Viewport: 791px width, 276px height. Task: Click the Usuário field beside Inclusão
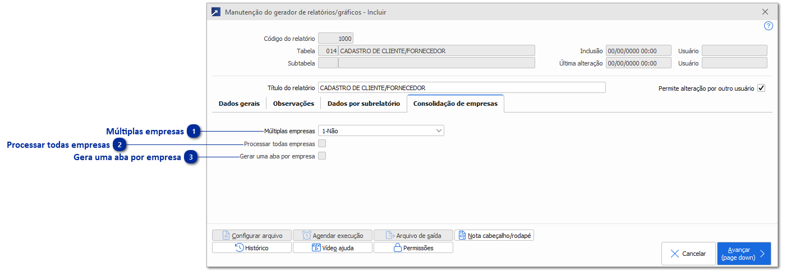click(x=734, y=51)
